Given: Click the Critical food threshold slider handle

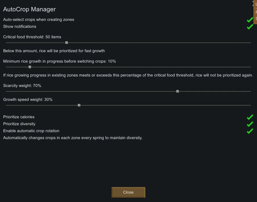Looking at the screenshot, I should pos(67,43).
